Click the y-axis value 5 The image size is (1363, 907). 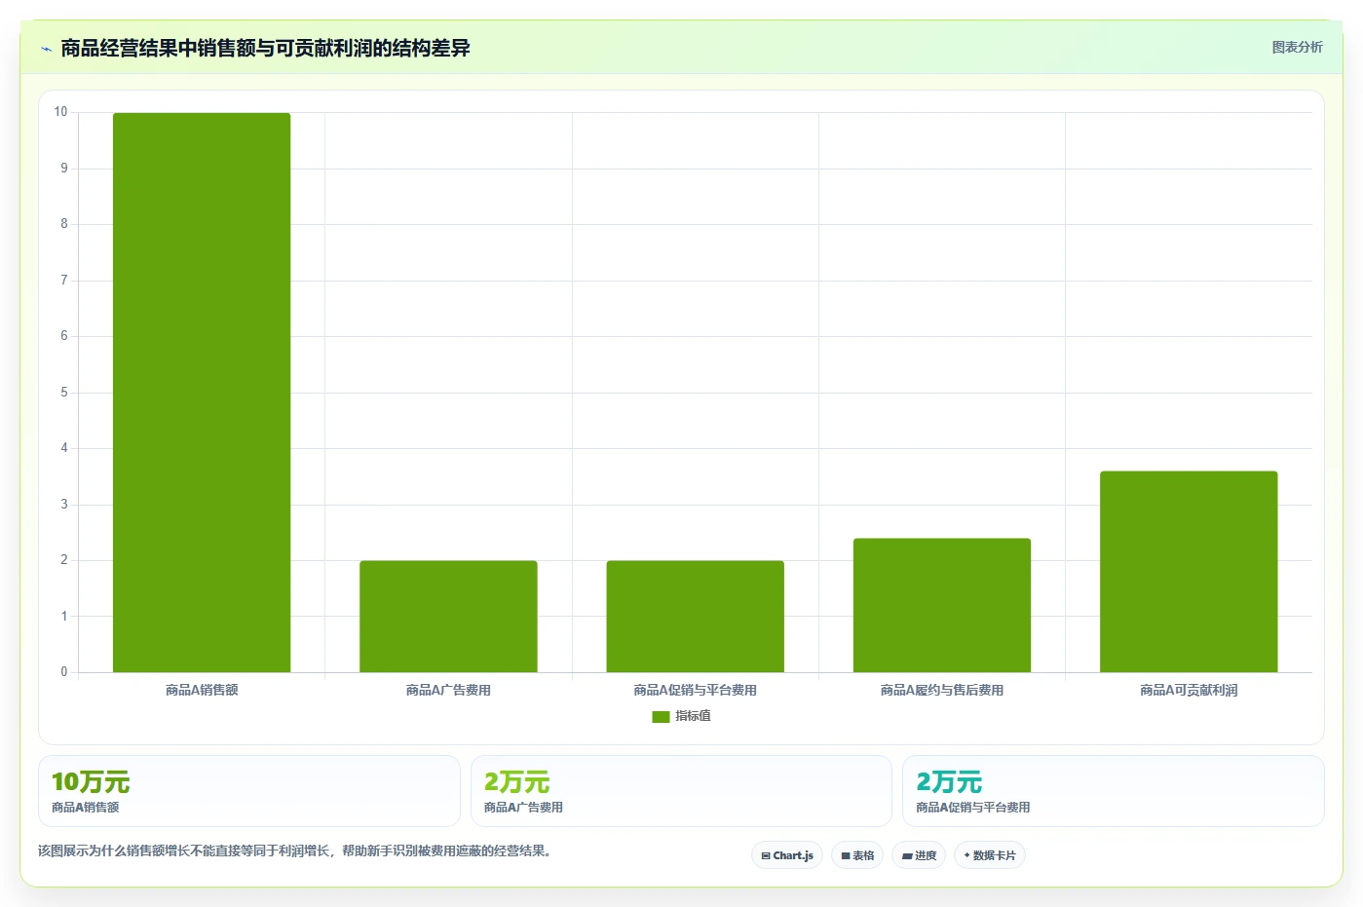click(64, 393)
